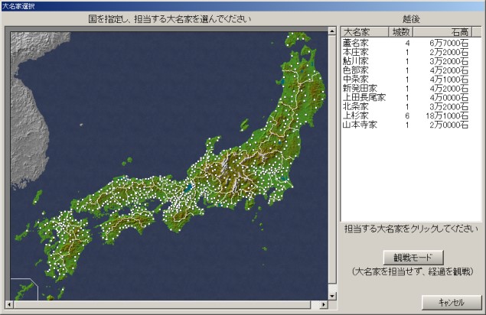
Task: Click the 2万0000石 value for 山本寺家
Action: 448,125
